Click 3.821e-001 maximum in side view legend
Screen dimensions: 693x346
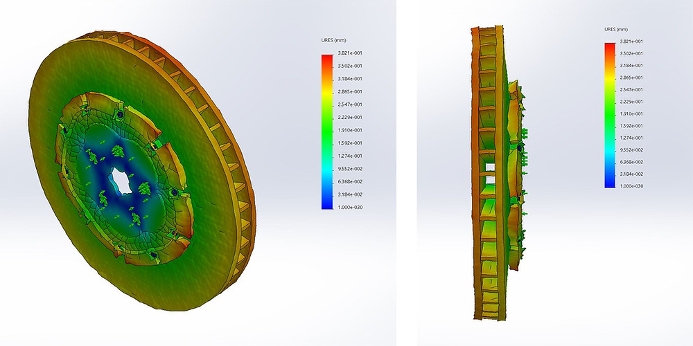tap(632, 42)
